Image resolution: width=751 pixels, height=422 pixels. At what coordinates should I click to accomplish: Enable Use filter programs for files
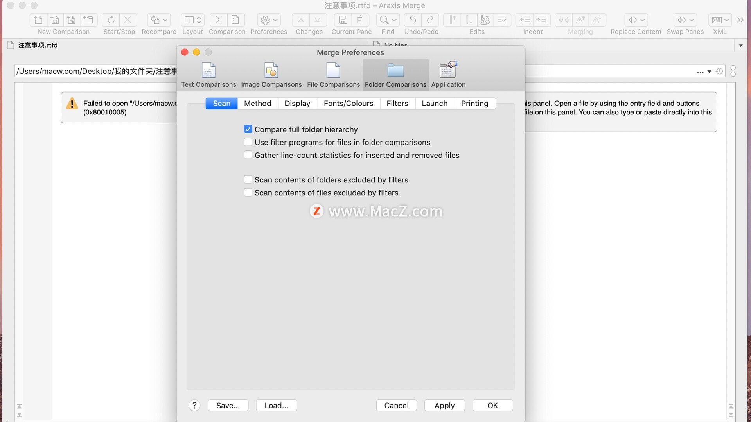pyautogui.click(x=248, y=142)
